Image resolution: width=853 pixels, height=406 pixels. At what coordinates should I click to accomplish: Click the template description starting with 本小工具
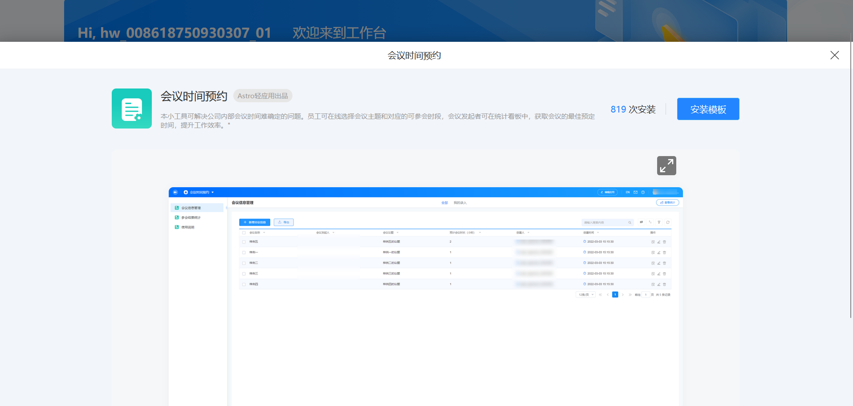378,121
